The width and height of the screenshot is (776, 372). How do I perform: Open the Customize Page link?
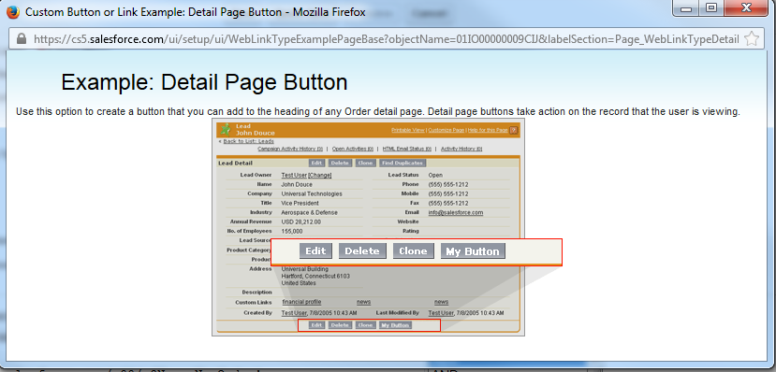pyautogui.click(x=447, y=130)
